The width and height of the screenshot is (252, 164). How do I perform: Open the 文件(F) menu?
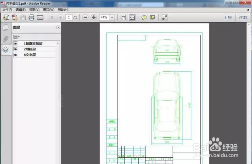click(7, 10)
